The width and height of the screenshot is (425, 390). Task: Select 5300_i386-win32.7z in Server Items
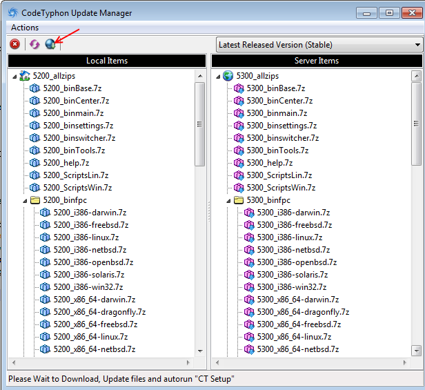tap(292, 287)
